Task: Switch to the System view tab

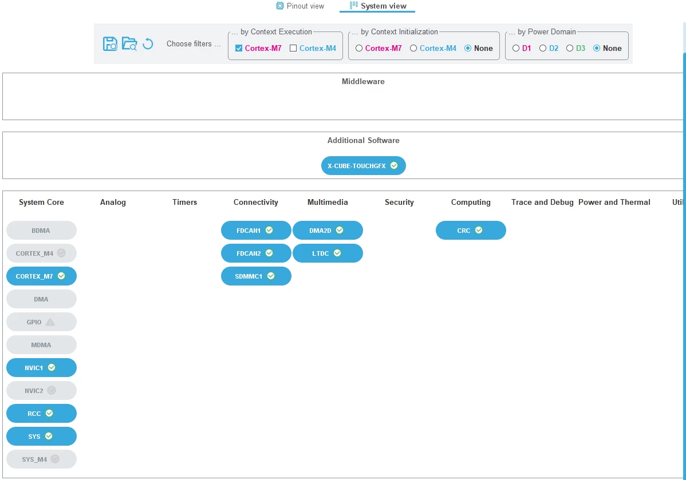Action: pos(377,6)
